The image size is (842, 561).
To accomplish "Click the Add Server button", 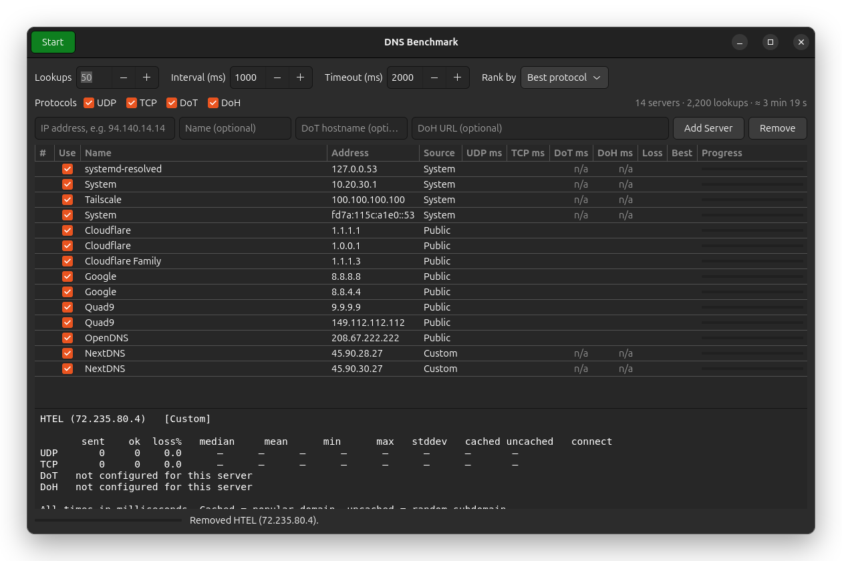I will [x=708, y=128].
